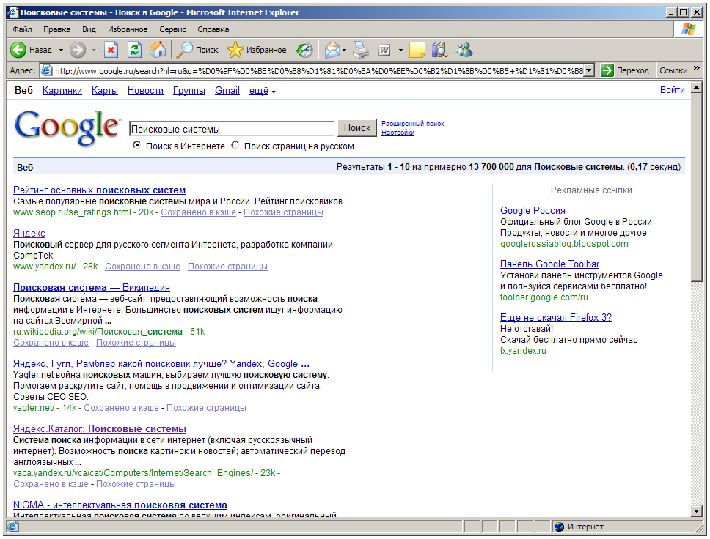Image resolution: width=710 pixels, height=539 pixels.
Task: Open the Поиск search pane from toolbar
Action: tap(197, 50)
